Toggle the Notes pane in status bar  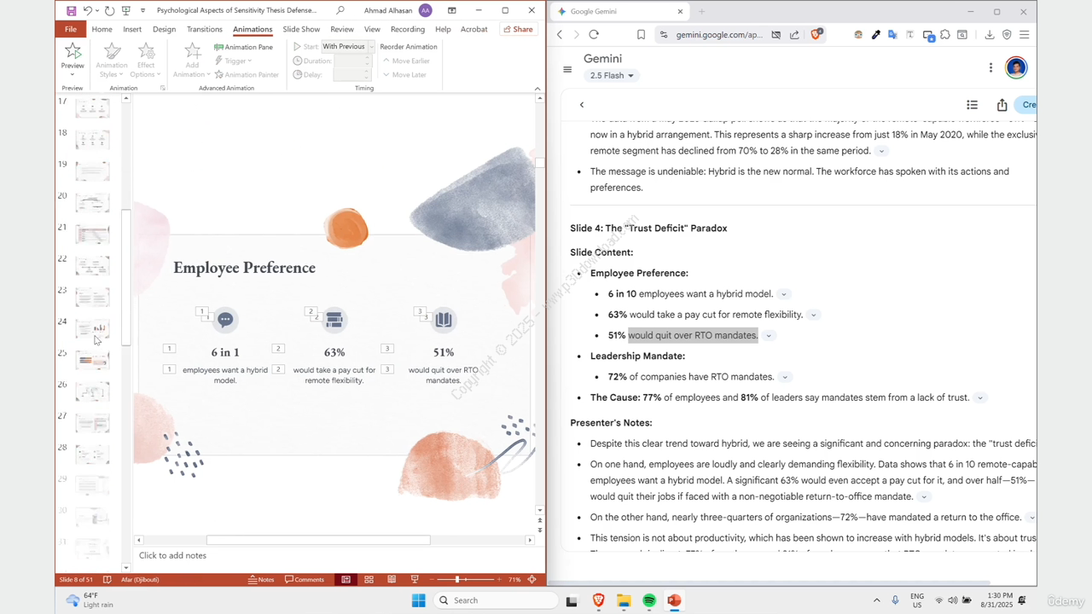click(x=261, y=580)
